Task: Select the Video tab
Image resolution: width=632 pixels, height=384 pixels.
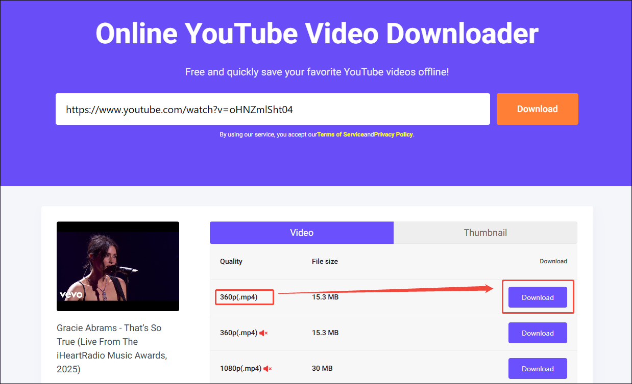Action: (x=301, y=232)
